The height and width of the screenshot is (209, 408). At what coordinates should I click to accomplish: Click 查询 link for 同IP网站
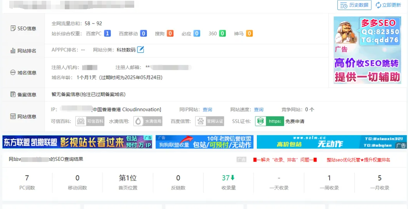(207, 110)
